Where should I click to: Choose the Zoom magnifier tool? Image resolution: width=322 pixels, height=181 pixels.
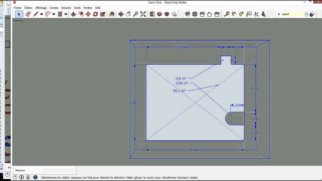(136, 14)
